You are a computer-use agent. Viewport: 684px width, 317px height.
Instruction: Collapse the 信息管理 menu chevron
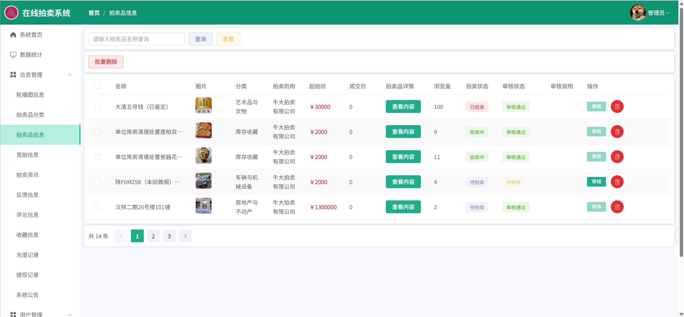click(x=70, y=75)
